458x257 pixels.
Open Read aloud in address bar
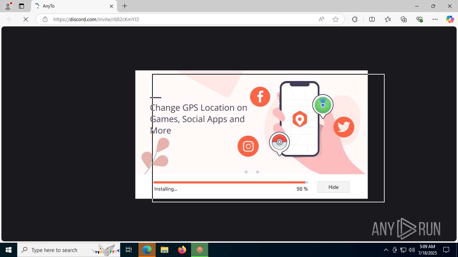pos(321,19)
